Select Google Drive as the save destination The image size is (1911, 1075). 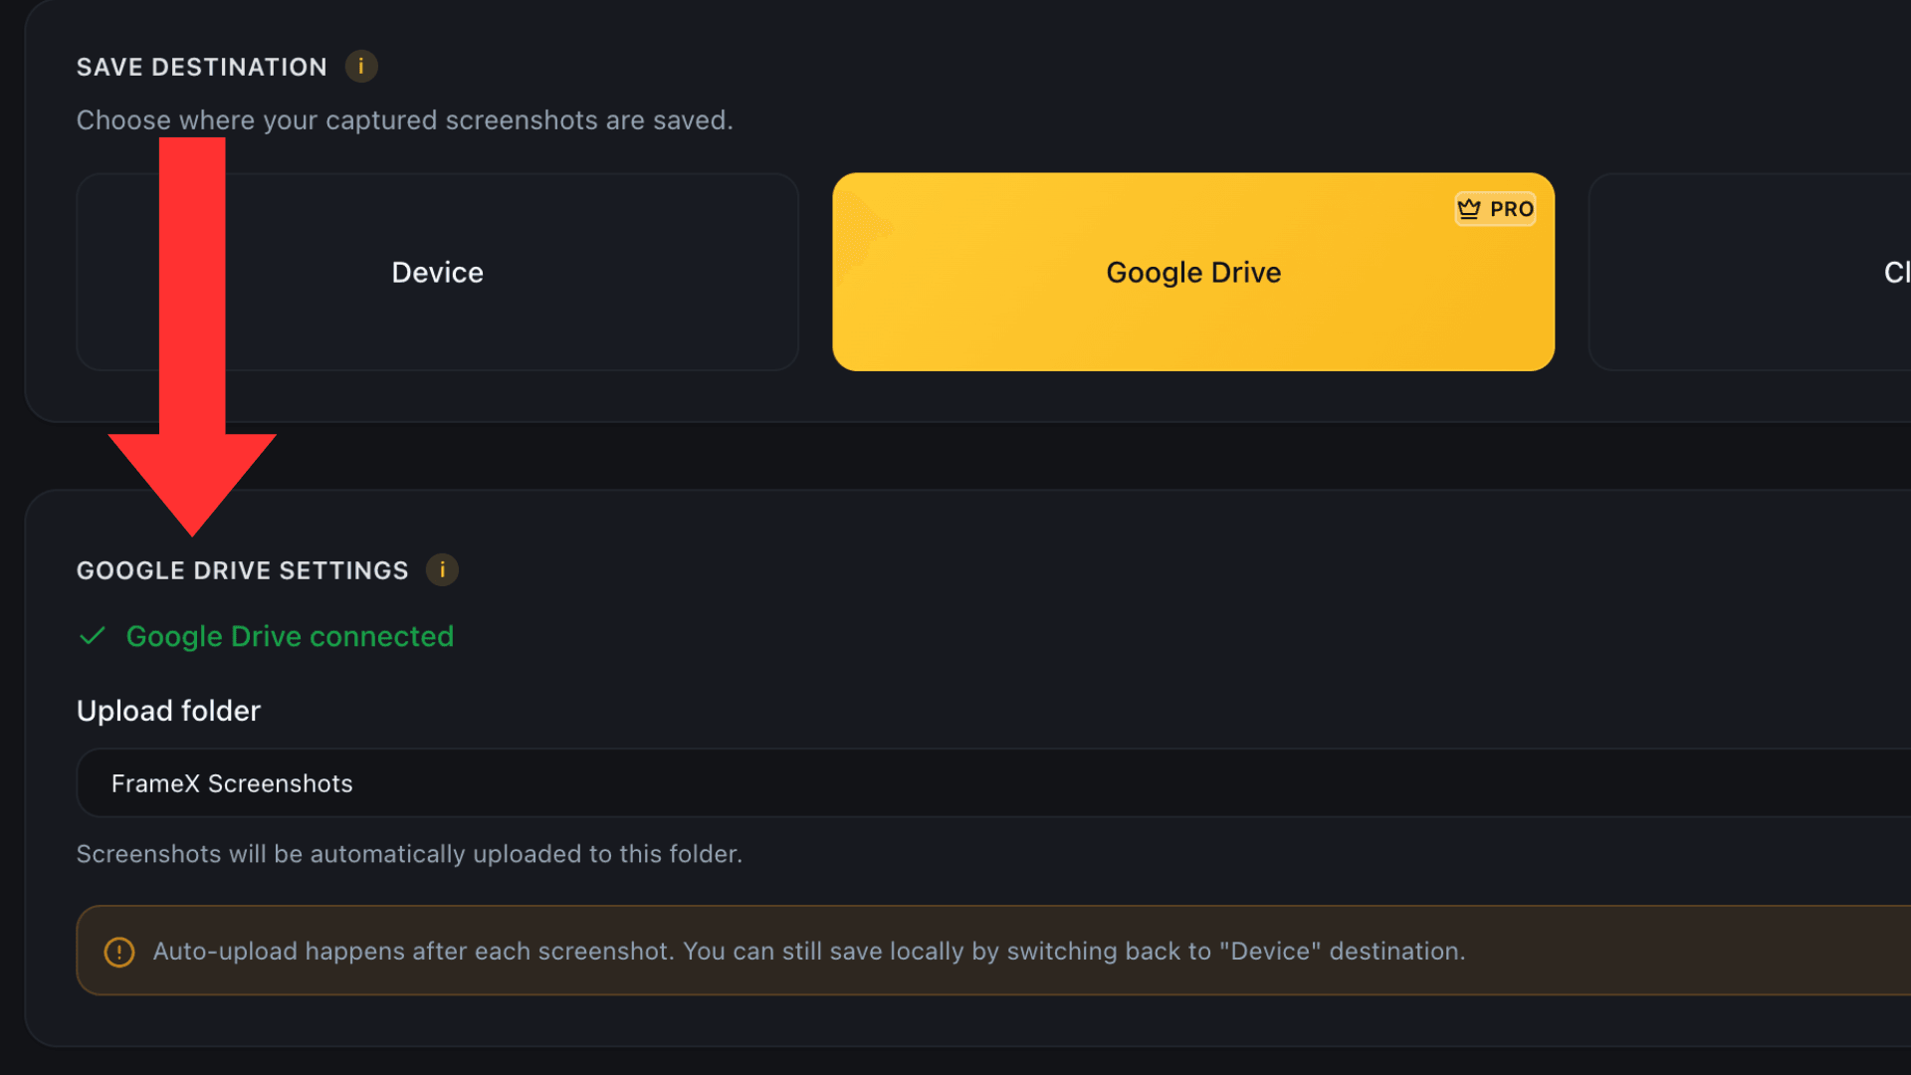[1193, 272]
